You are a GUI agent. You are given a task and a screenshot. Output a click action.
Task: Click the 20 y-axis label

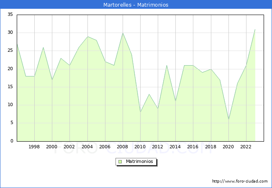[10, 69]
